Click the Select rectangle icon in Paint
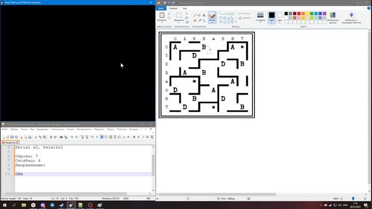This screenshot has height=209, width=372. 179,16
